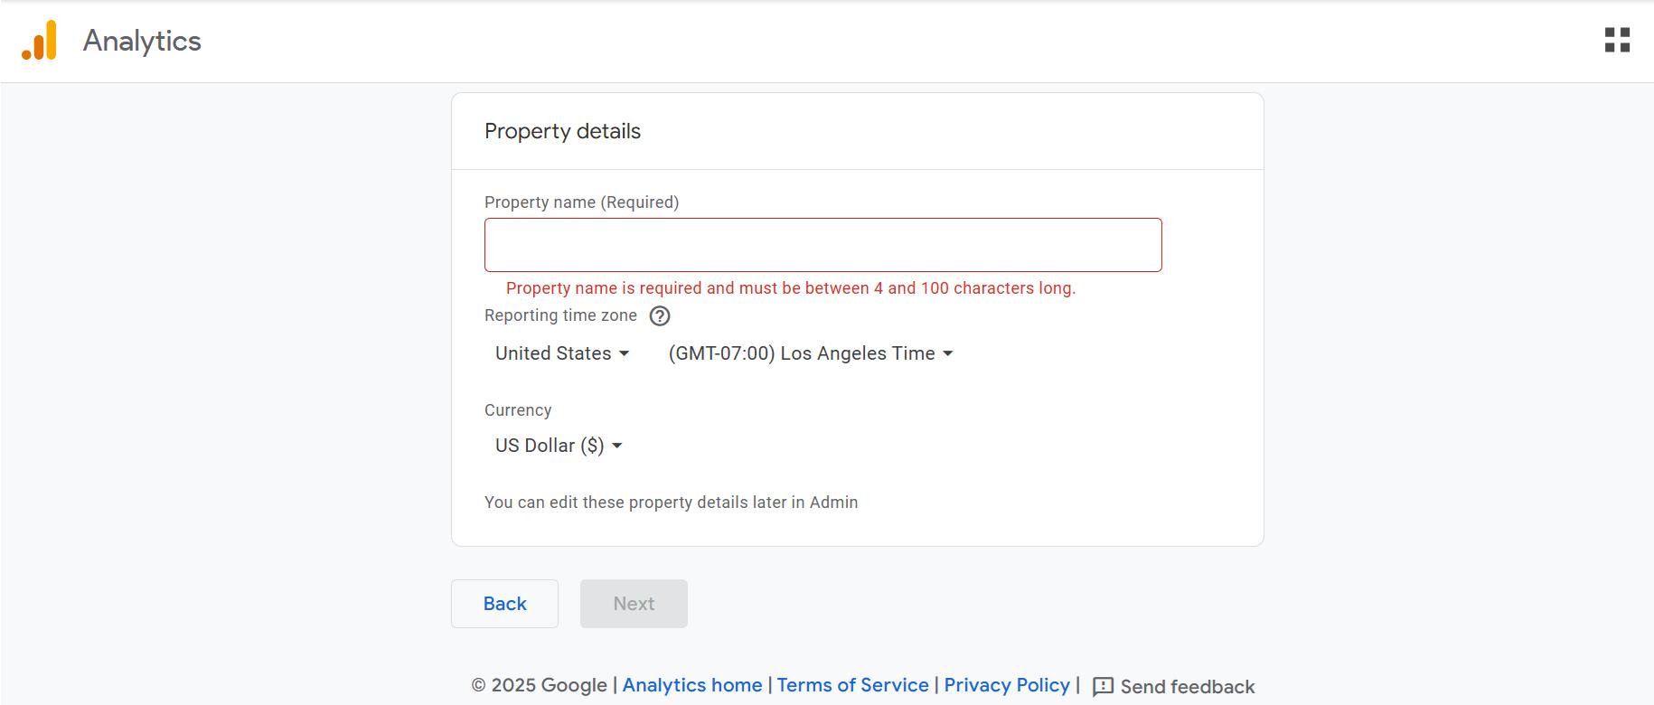Viewport: 1654px width, 705px height.
Task: Click the Back button
Action: tap(504, 603)
